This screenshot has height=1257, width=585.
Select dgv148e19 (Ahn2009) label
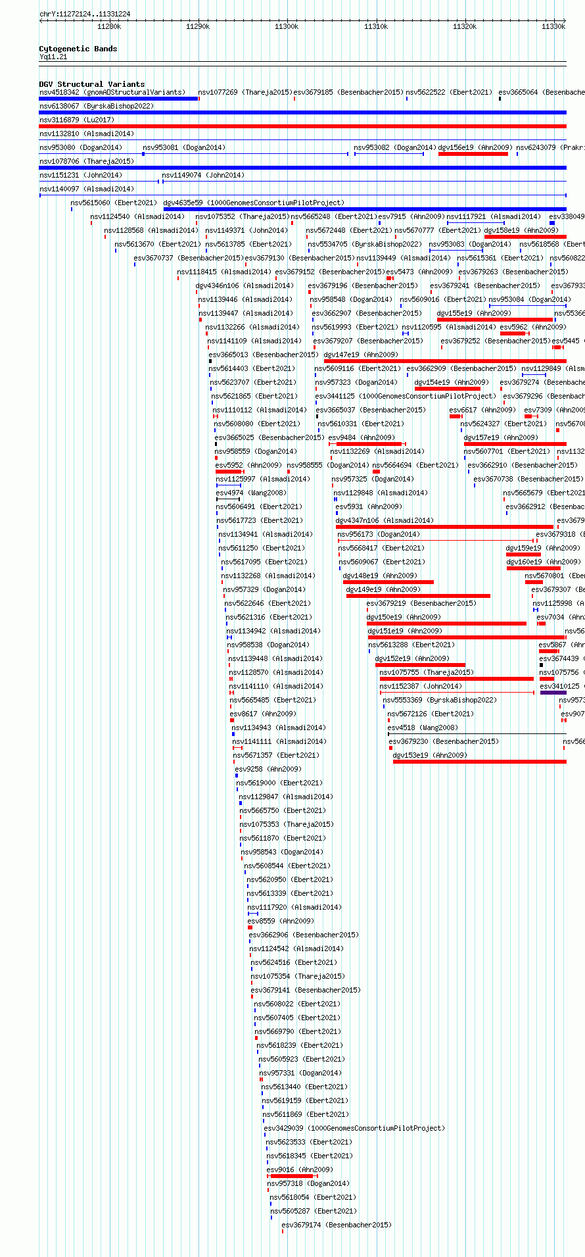(x=380, y=576)
